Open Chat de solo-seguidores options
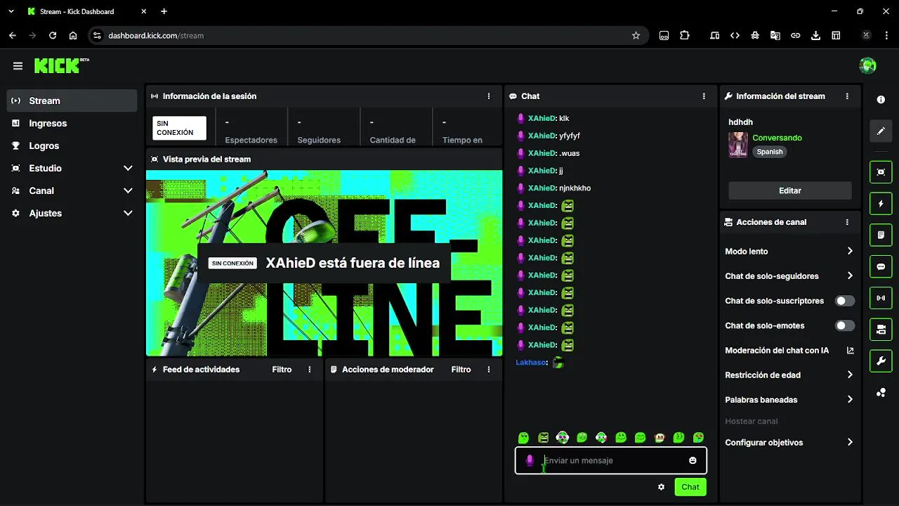Image resolution: width=899 pixels, height=506 pixels. pos(789,276)
